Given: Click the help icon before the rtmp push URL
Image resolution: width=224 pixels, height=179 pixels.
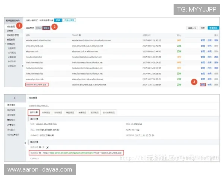Looking at the screenshot, I should (40, 153).
